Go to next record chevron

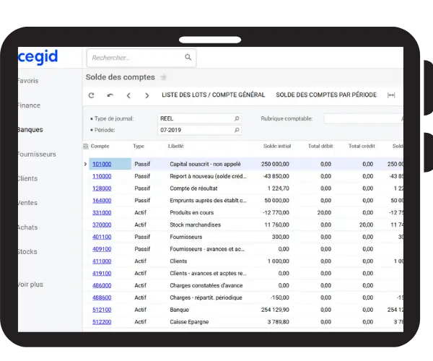(147, 95)
